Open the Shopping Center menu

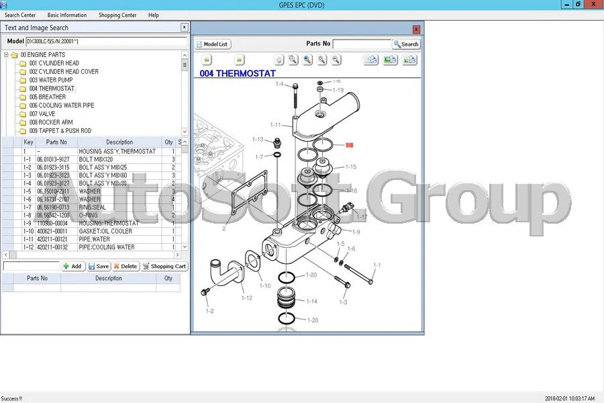117,15
